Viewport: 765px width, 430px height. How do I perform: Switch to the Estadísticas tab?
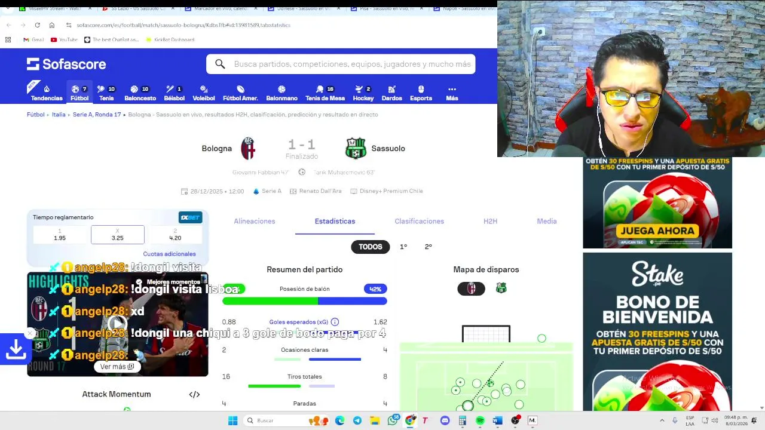click(x=335, y=221)
